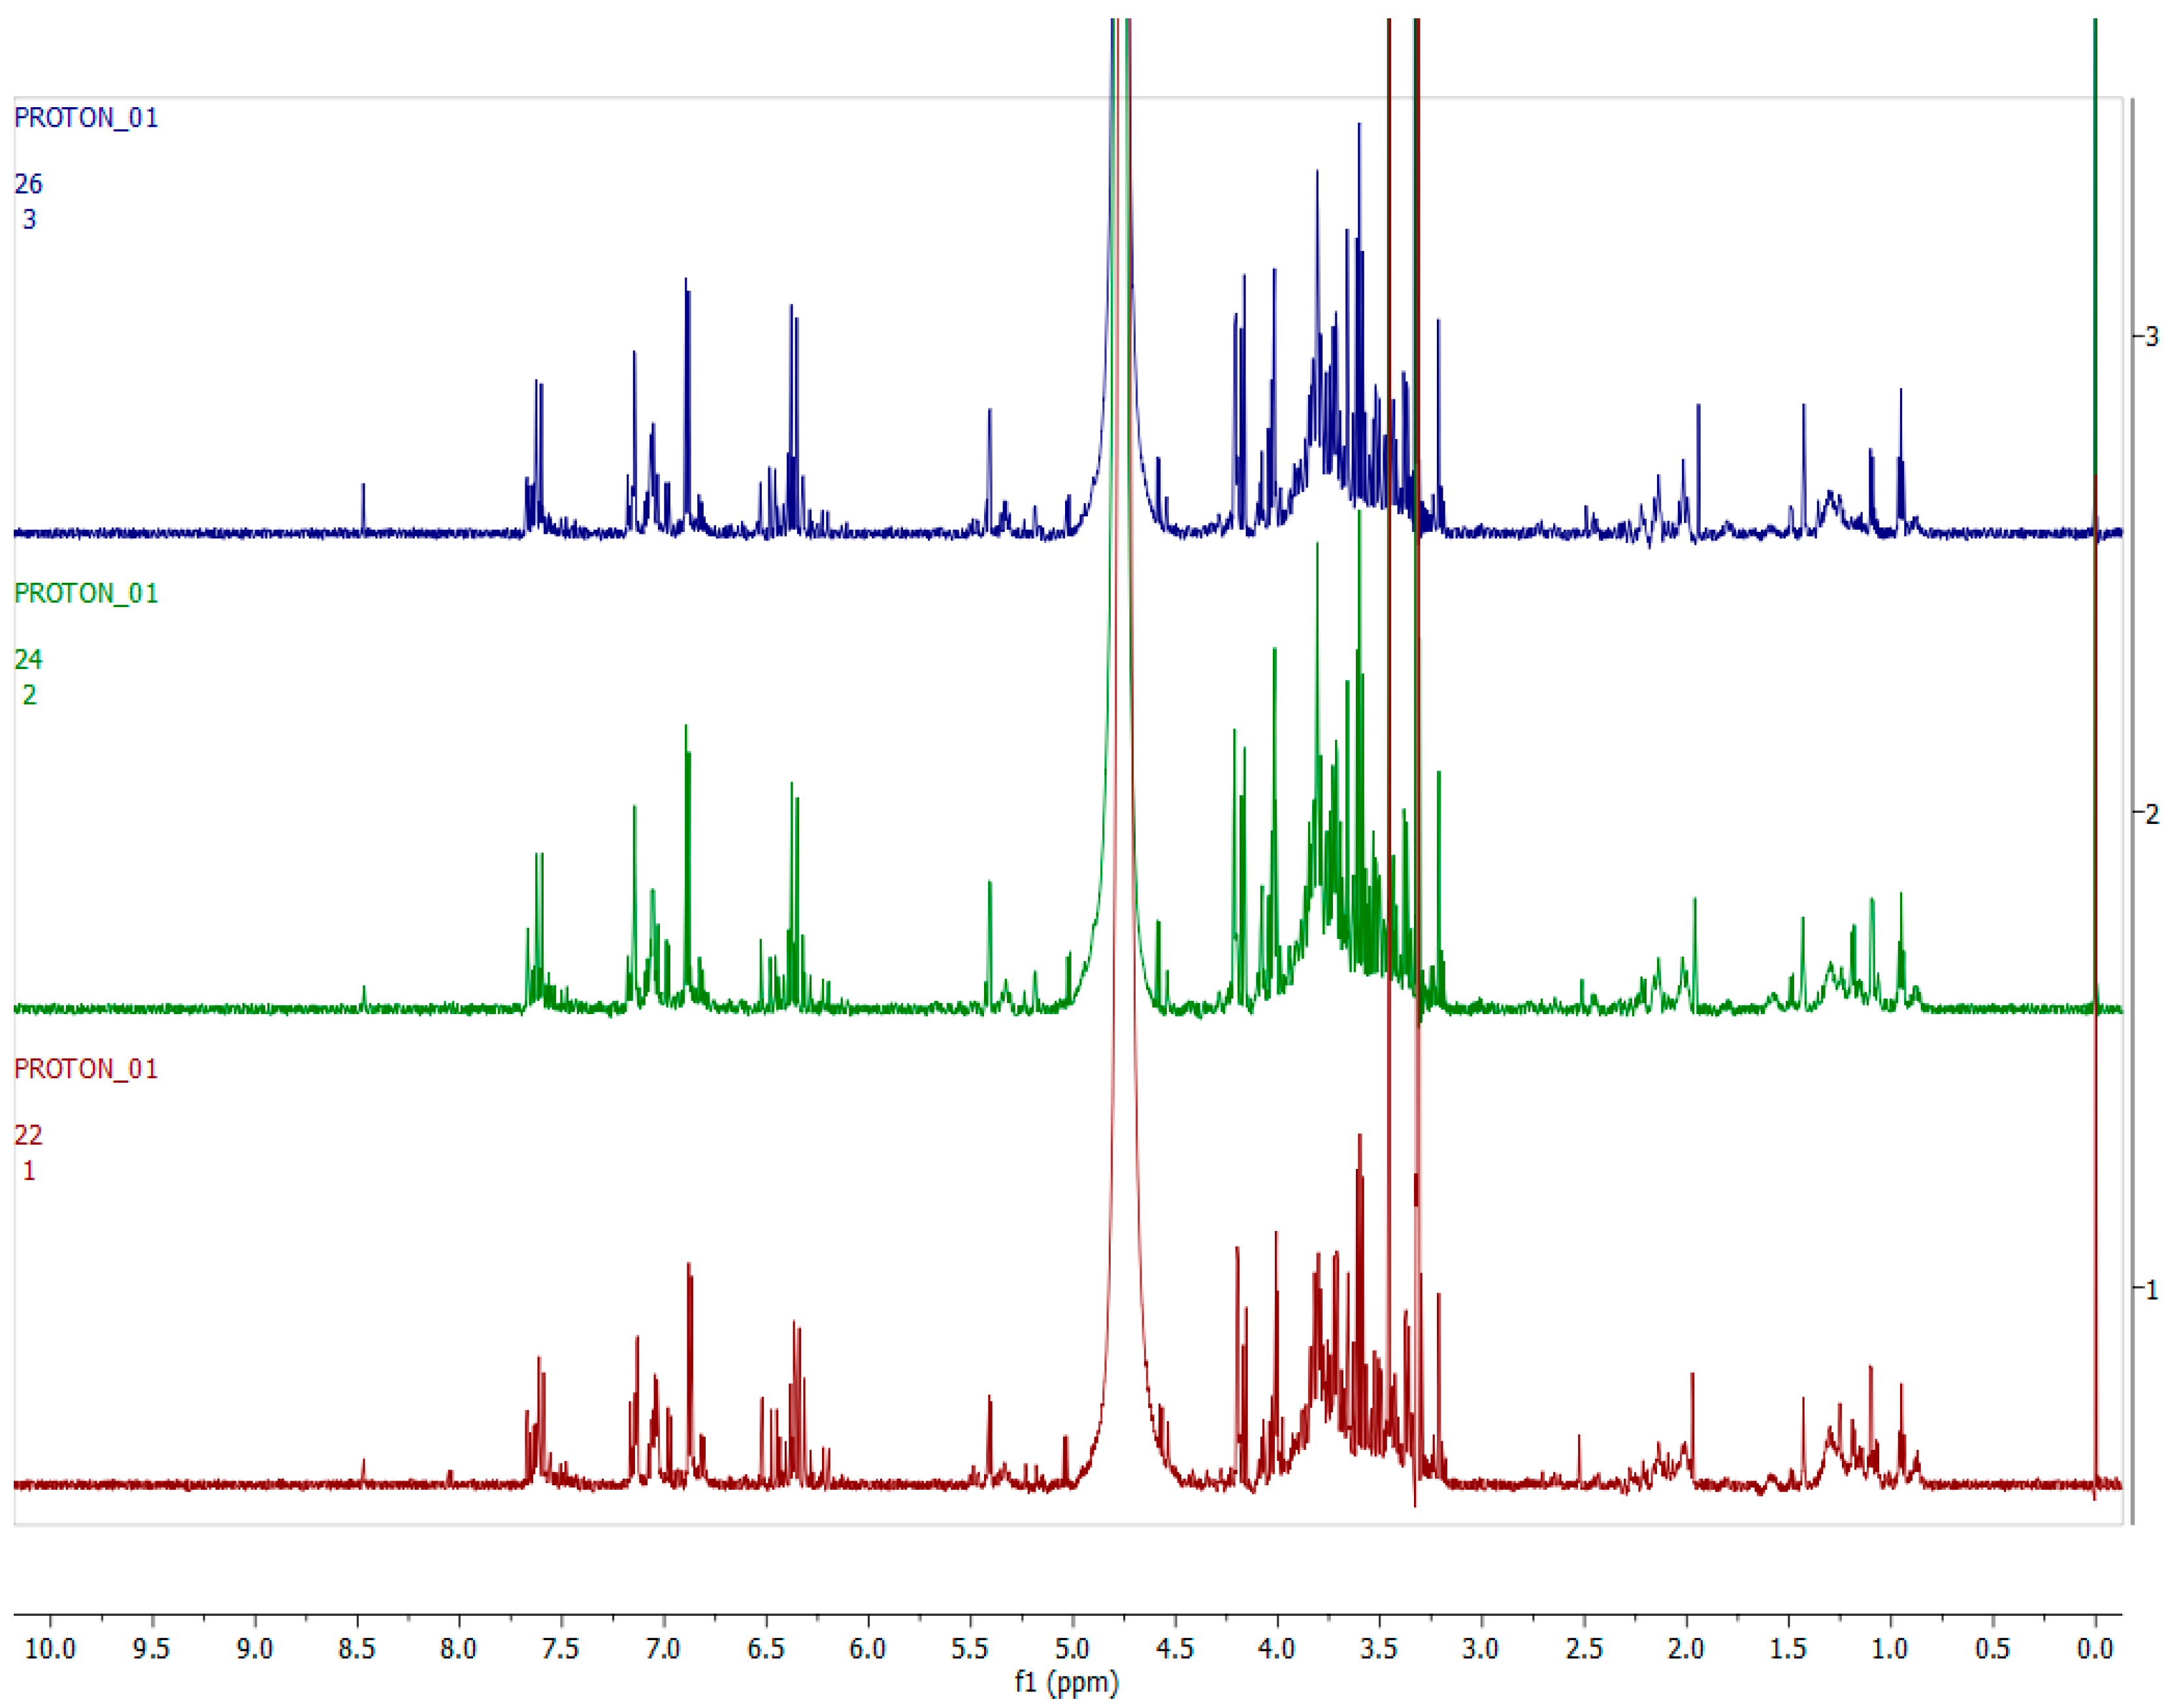Click the f1 (ppm) axis title
This screenshot has width=2168, height=1708.
point(1066,1683)
